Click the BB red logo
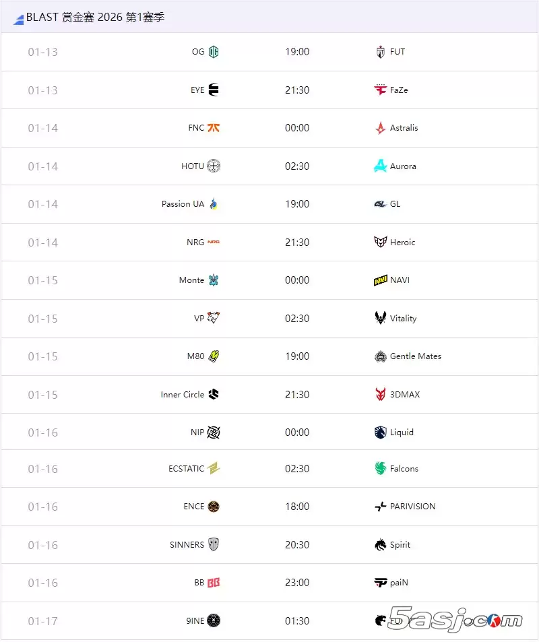This screenshot has height=642, width=539. (214, 583)
